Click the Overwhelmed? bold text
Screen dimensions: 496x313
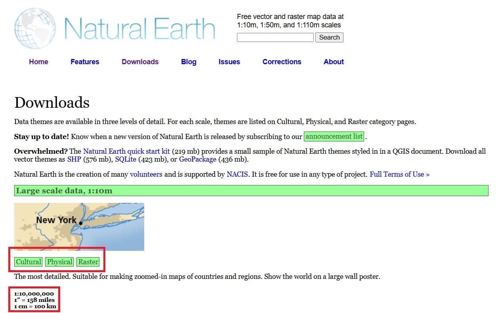point(41,151)
